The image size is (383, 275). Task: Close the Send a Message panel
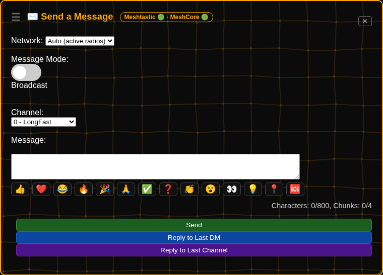365,21
